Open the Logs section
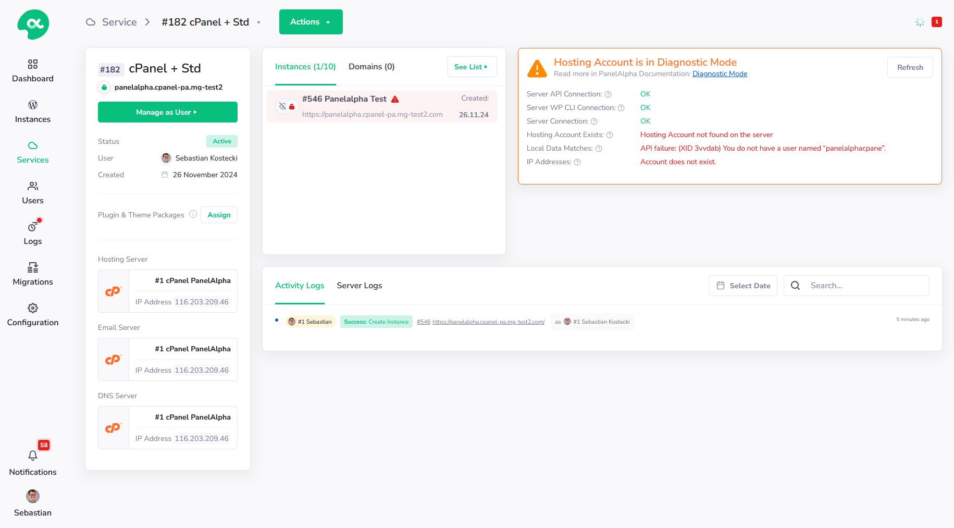This screenshot has height=528, width=954. click(33, 234)
